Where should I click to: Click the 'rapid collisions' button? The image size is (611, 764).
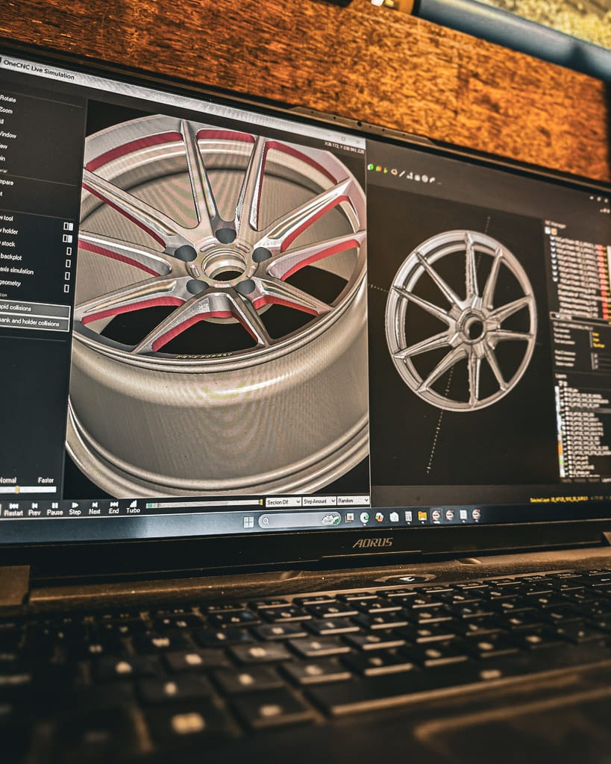click(34, 308)
